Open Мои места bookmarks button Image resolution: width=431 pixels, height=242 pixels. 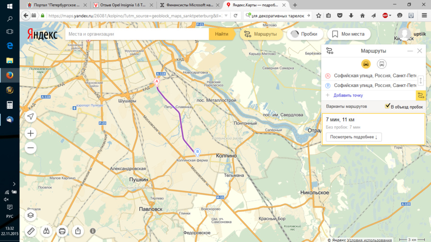349,34
